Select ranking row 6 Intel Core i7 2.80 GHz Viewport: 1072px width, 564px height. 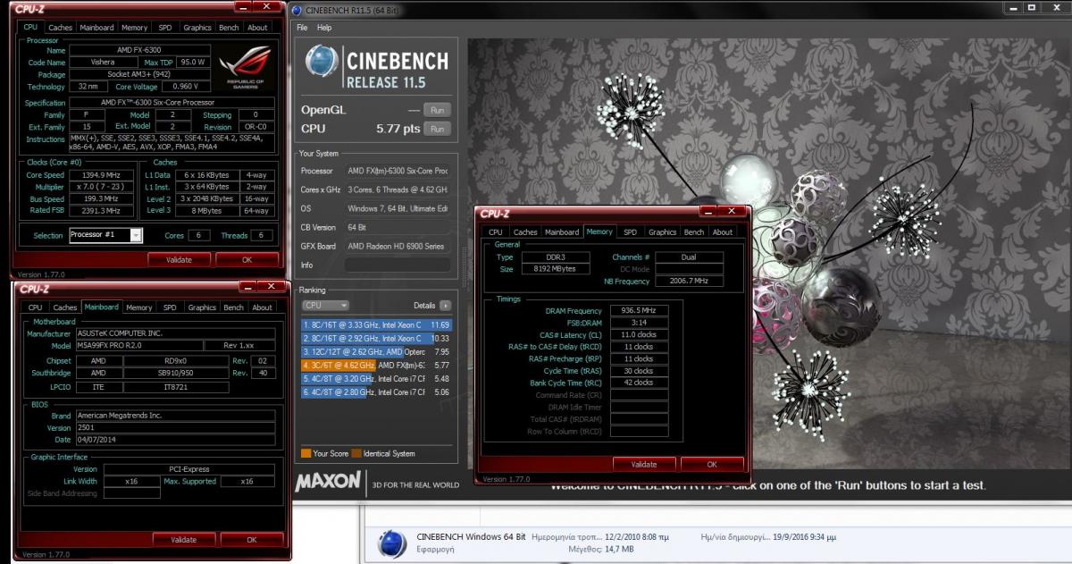376,391
